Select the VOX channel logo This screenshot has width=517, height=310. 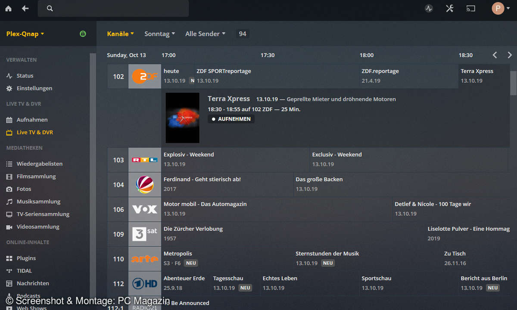(144, 209)
